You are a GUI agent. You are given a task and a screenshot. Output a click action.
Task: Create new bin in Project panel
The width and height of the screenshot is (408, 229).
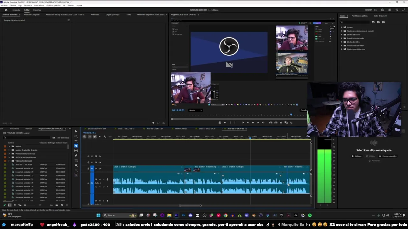pyautogui.click(x=56, y=205)
